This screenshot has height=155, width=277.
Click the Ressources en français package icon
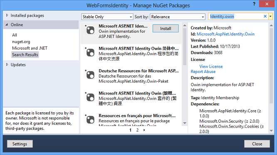[x=90, y=120]
